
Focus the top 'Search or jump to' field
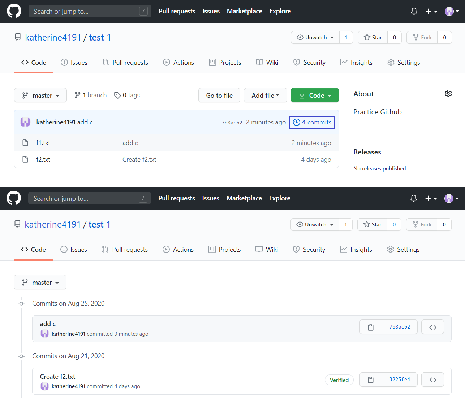point(90,11)
